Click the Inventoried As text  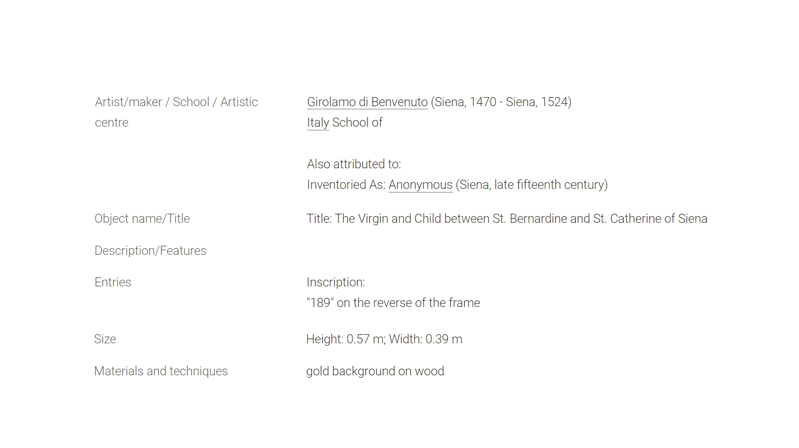(346, 185)
